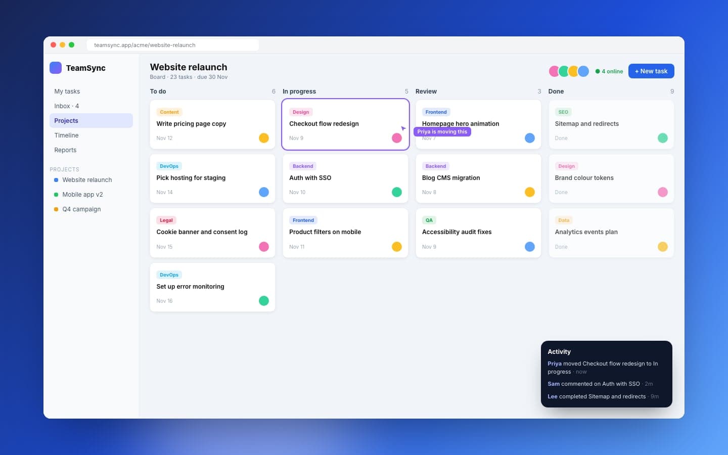Click assignee avatar on Write pricing page copy

coord(264,138)
